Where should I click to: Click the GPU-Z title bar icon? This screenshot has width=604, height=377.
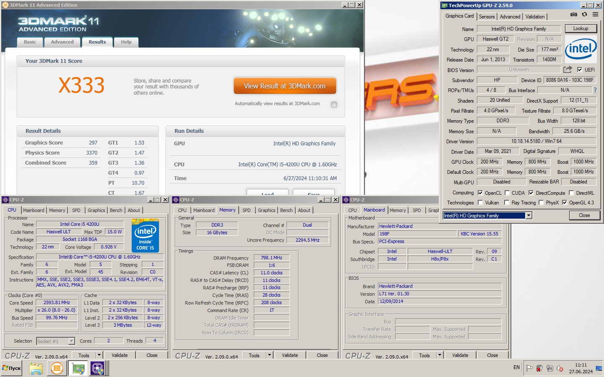pos(445,5)
